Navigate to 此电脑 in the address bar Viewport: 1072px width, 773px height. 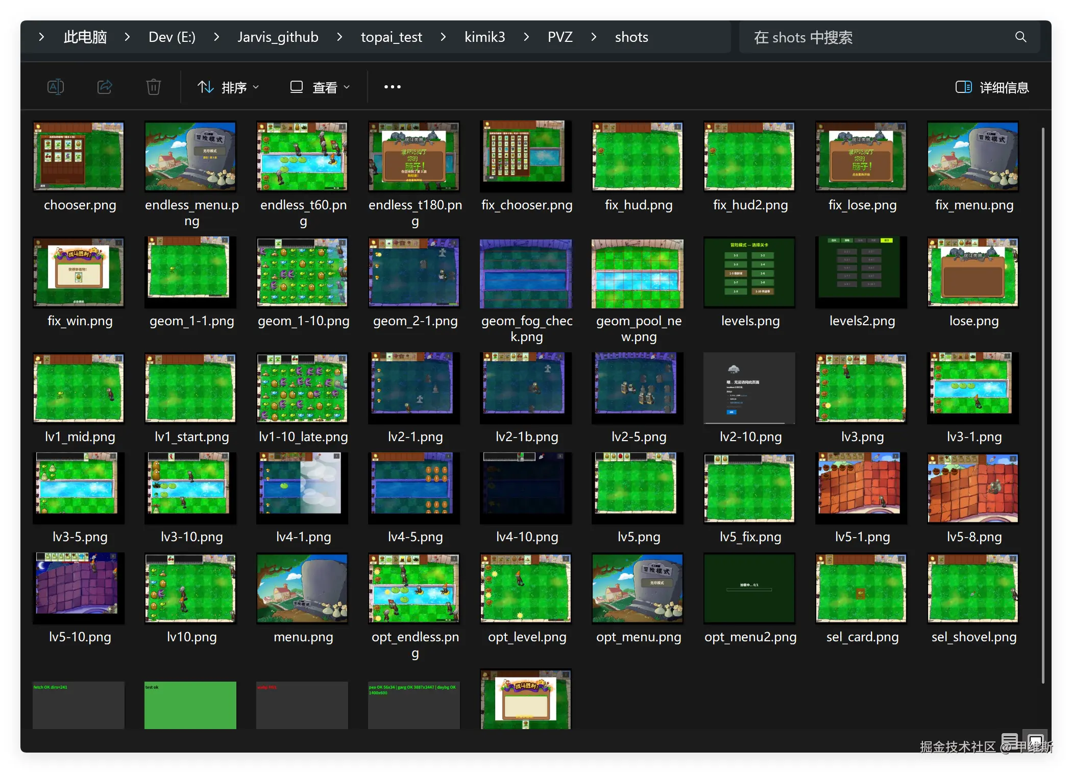[x=85, y=37]
